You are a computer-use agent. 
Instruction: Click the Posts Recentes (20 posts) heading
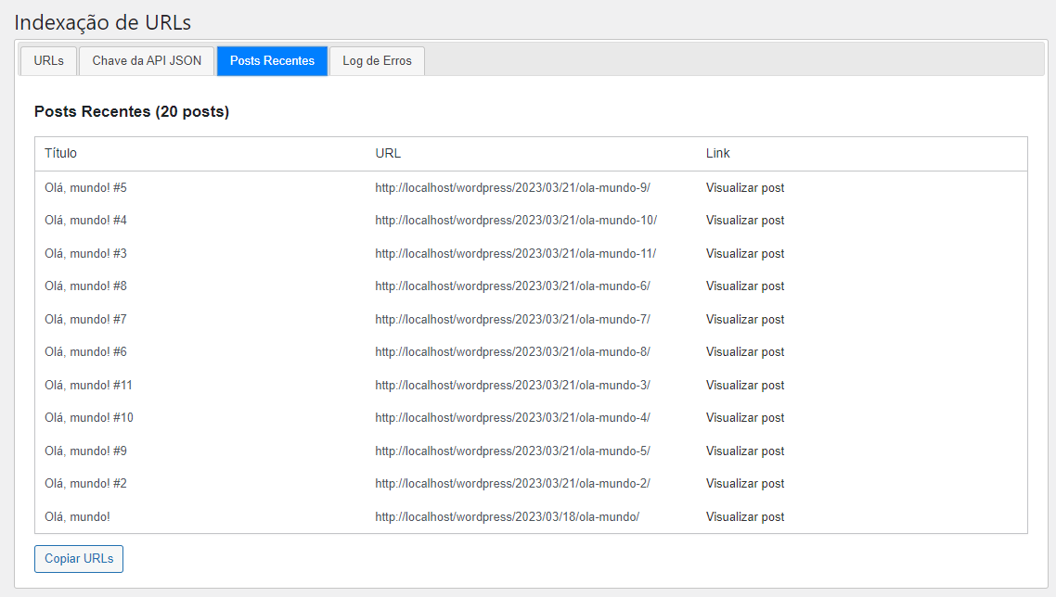pos(132,112)
